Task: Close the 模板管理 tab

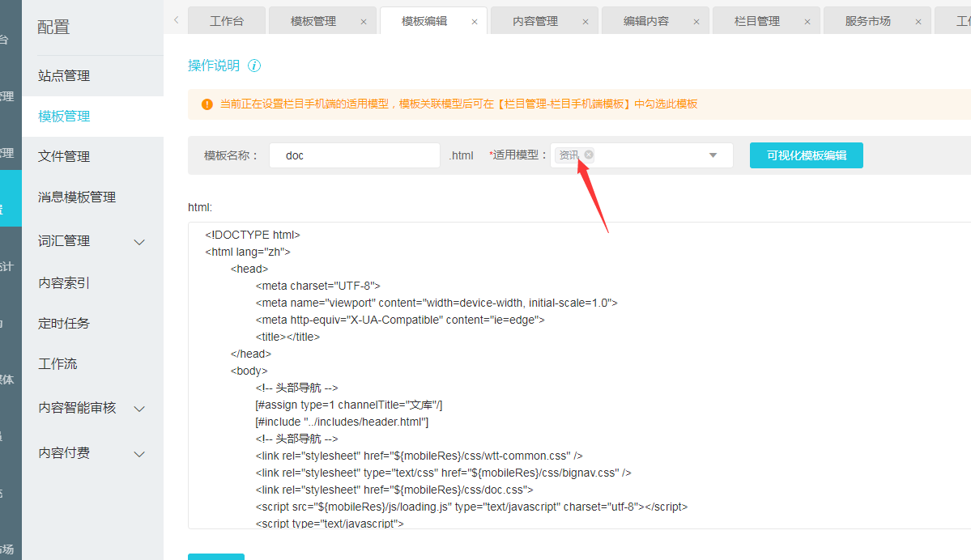Action: (x=364, y=22)
